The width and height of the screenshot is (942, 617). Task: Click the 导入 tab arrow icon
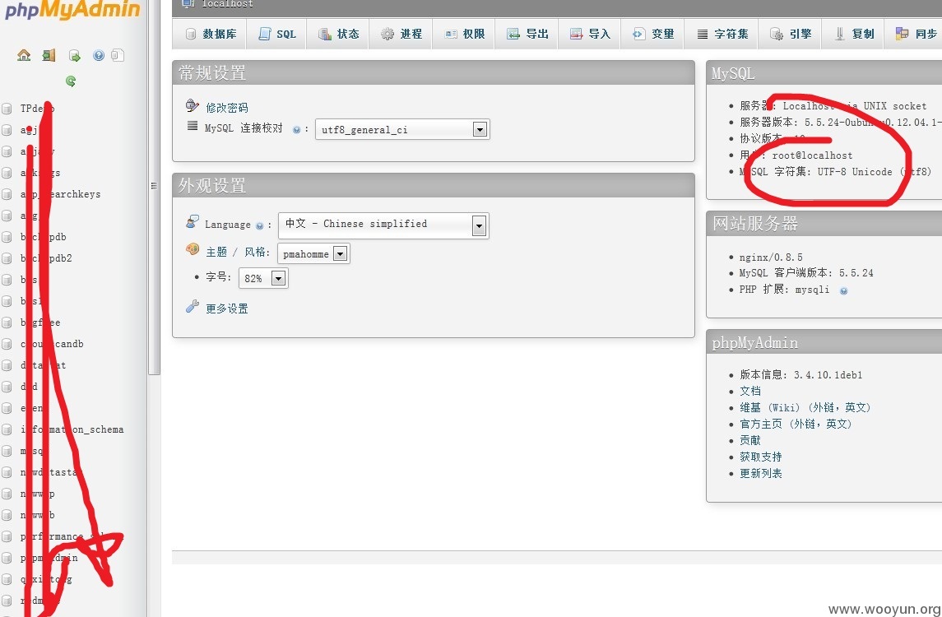576,35
